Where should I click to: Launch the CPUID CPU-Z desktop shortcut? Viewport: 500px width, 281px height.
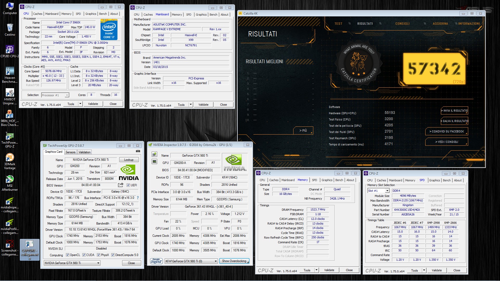[10, 52]
